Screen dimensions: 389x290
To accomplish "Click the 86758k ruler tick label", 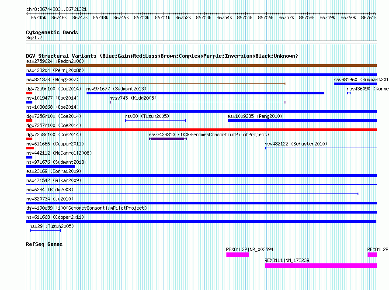I will click(x=307, y=17).
